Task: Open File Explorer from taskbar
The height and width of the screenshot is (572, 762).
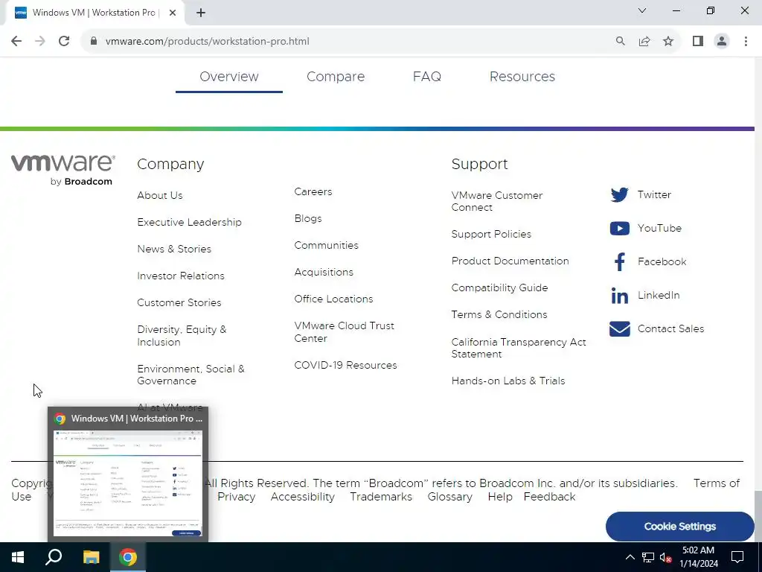Action: (91, 557)
